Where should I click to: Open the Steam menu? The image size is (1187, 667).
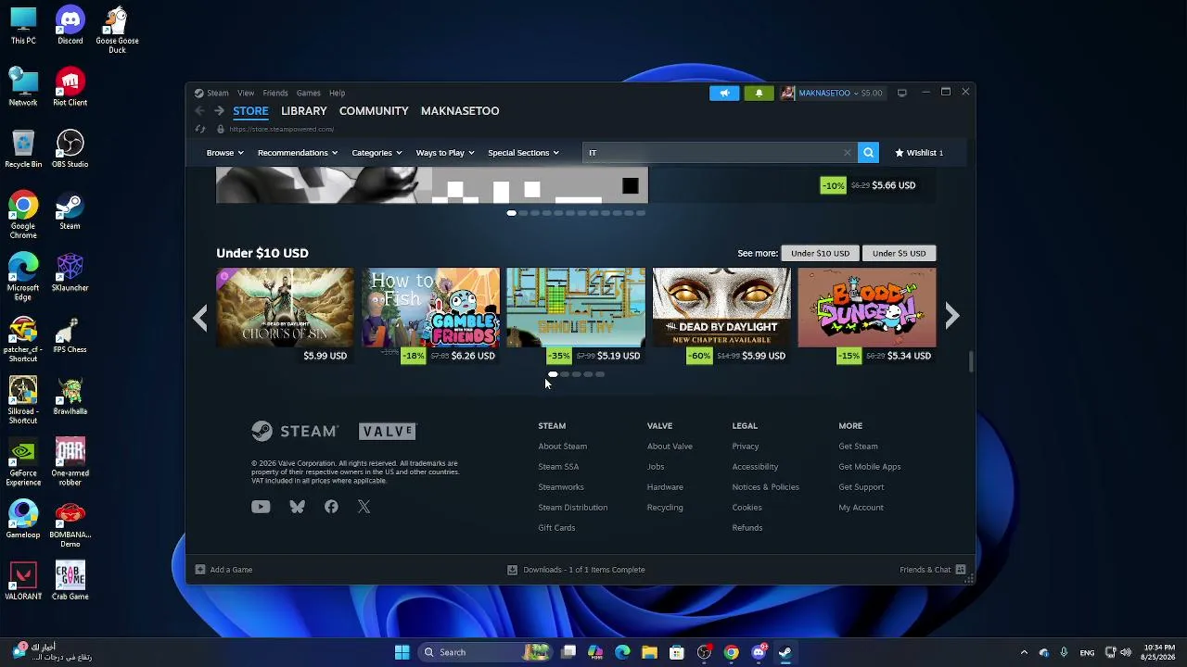pos(218,93)
